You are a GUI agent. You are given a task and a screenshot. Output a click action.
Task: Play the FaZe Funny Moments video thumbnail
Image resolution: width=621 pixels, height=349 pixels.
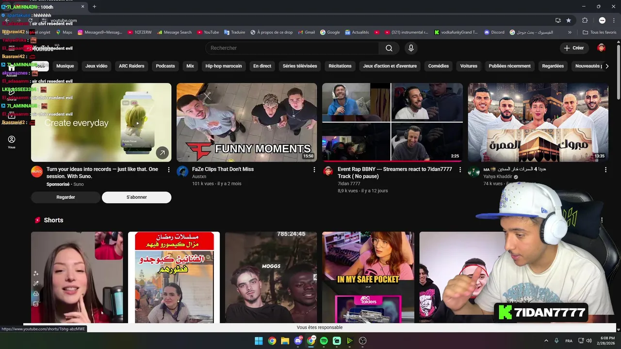click(246, 122)
